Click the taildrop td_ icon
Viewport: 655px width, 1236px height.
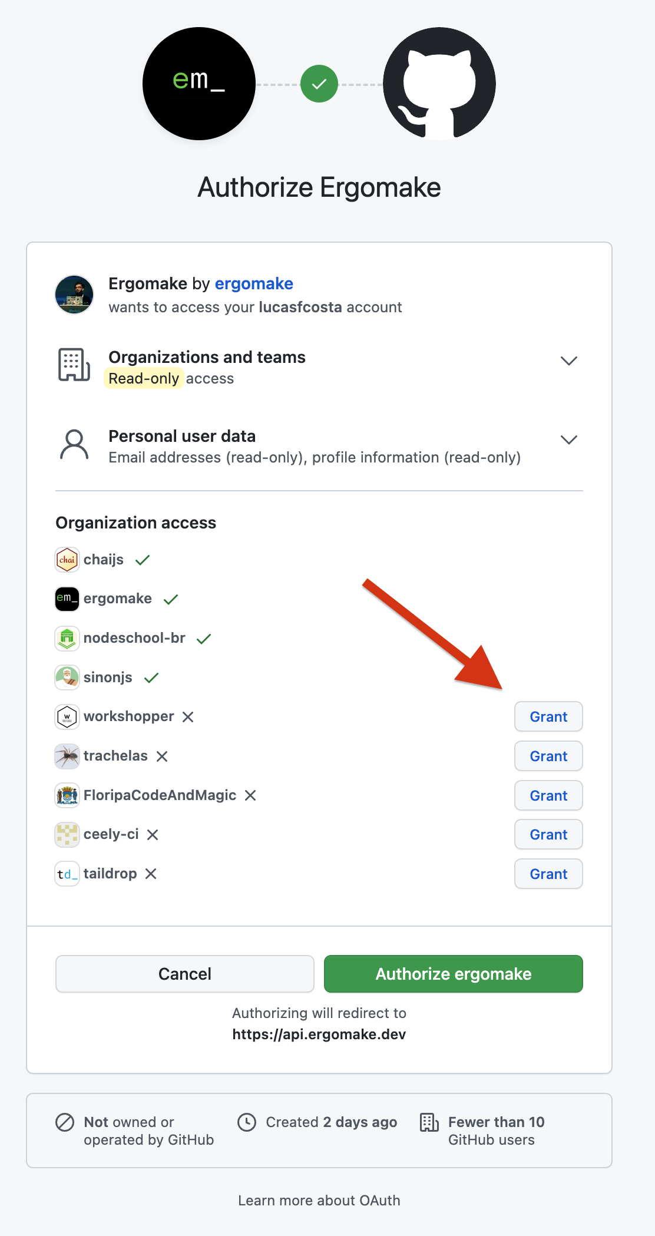pos(67,874)
